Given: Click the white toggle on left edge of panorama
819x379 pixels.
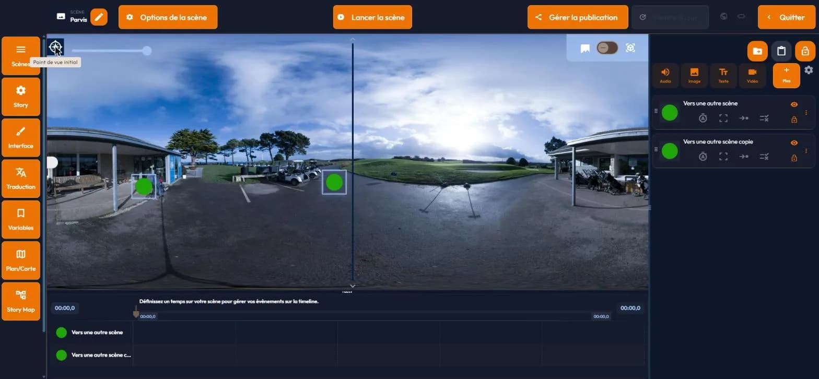Looking at the screenshot, I should click(x=52, y=162).
